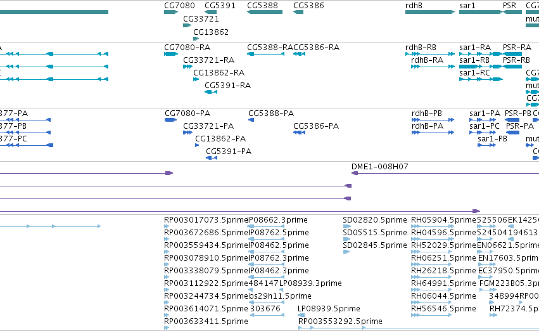
Task: Open the rdhB-RB transcript
Action: pyautogui.click(x=430, y=54)
